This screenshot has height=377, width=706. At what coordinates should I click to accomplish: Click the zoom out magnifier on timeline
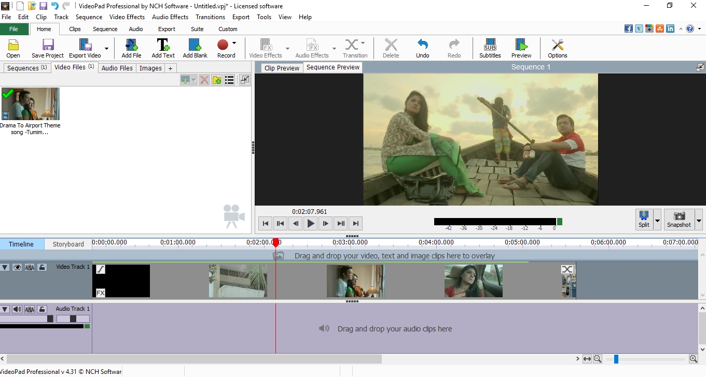click(598, 359)
